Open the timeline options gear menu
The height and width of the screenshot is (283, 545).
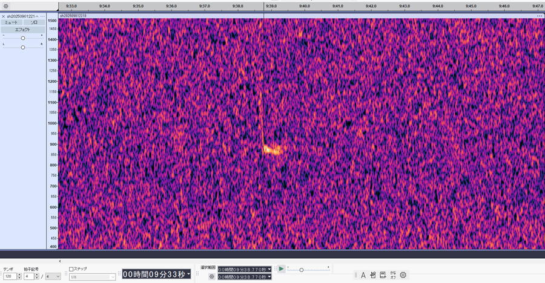pyautogui.click(x=6, y=6)
